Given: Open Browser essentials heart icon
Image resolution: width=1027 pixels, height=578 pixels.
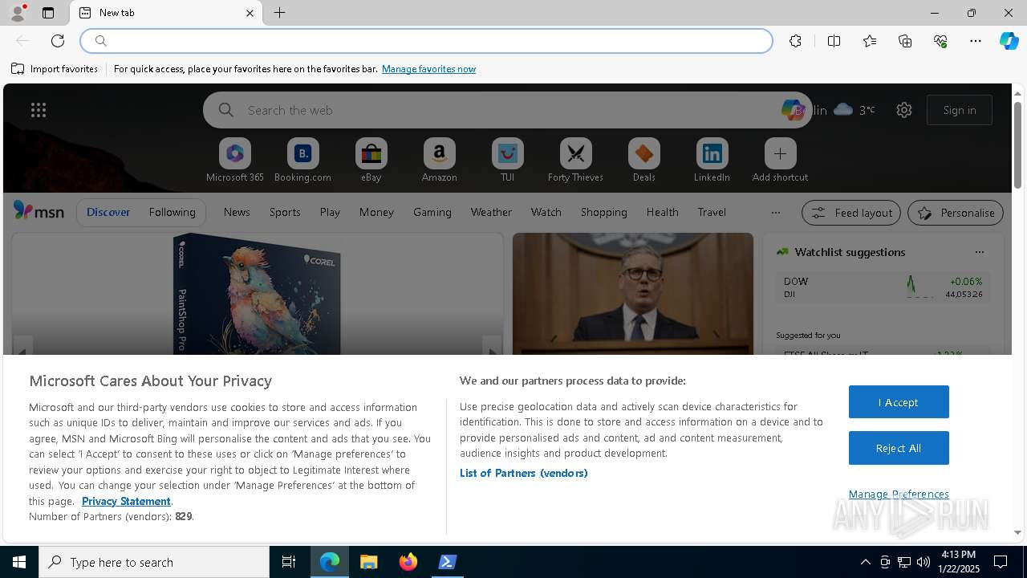Looking at the screenshot, I should pos(940,41).
